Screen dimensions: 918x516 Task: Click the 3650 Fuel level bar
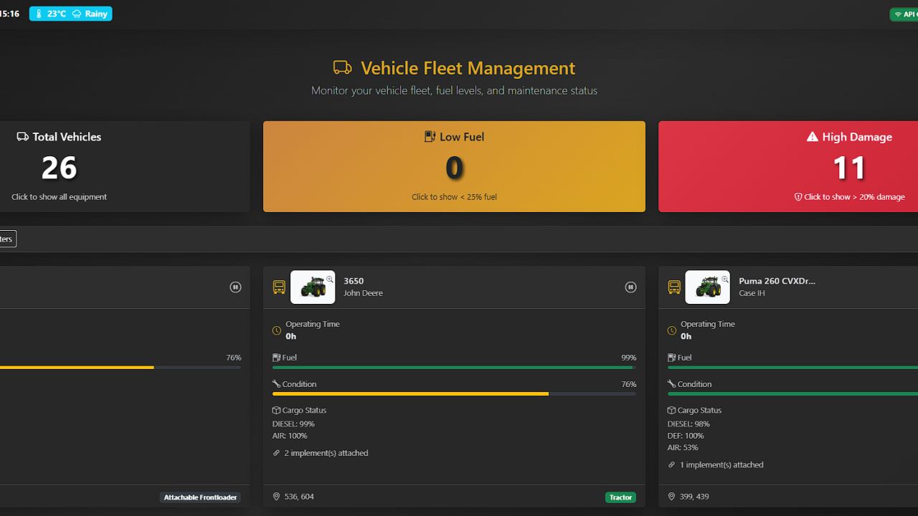point(454,367)
